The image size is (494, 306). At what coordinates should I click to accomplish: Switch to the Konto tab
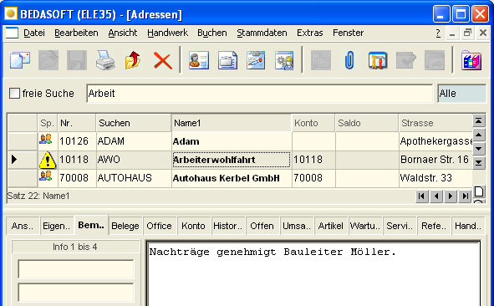click(193, 226)
